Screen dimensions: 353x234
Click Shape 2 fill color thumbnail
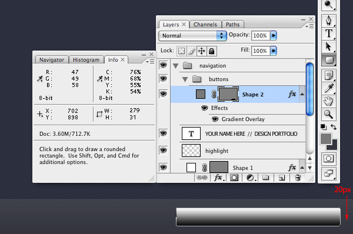point(201,94)
